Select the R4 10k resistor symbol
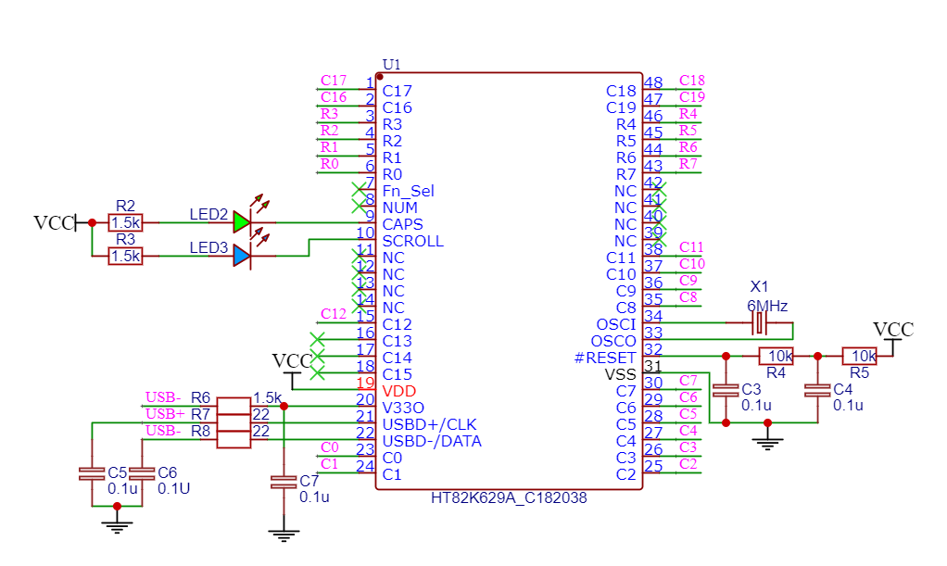 point(777,356)
